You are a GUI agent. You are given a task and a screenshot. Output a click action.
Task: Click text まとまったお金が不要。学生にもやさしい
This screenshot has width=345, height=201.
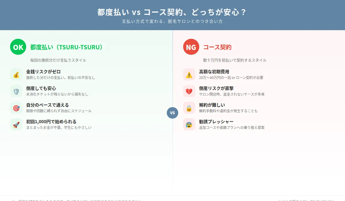tap(59, 127)
